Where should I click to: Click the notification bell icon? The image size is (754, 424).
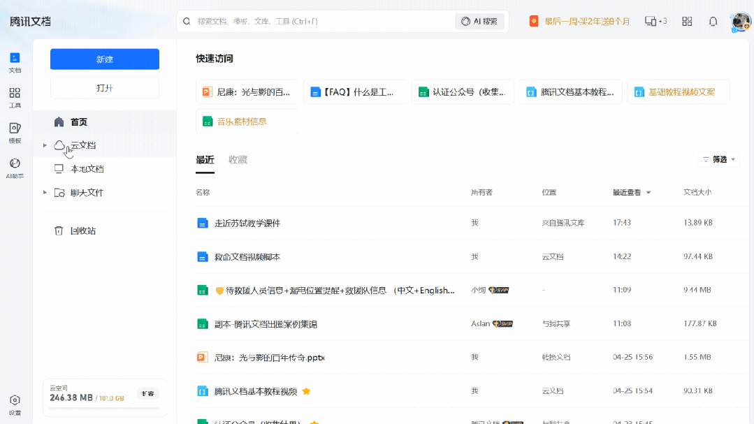[713, 22]
